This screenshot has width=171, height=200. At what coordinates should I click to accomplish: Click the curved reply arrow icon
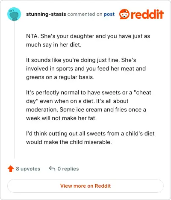click(x=52, y=169)
